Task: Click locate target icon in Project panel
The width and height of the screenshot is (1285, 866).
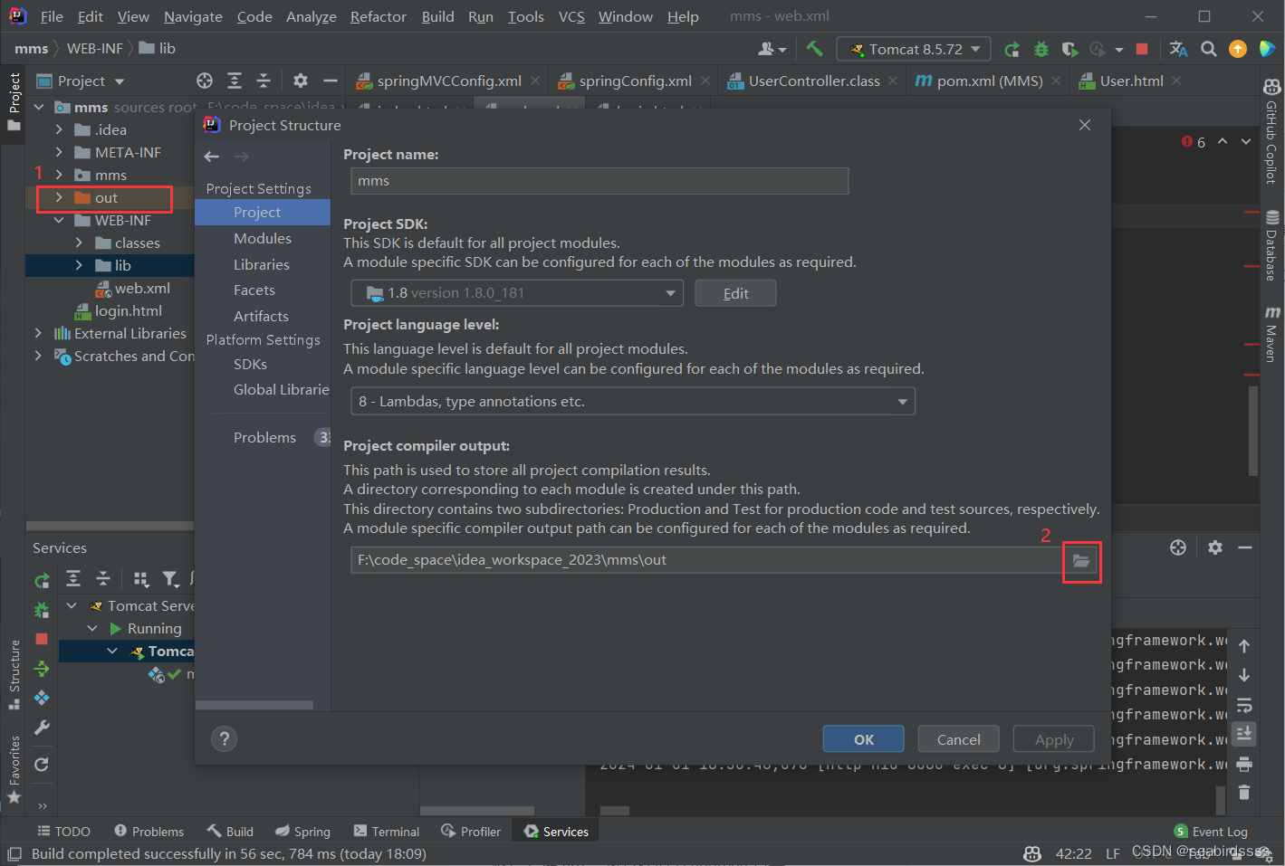Action: point(205,81)
